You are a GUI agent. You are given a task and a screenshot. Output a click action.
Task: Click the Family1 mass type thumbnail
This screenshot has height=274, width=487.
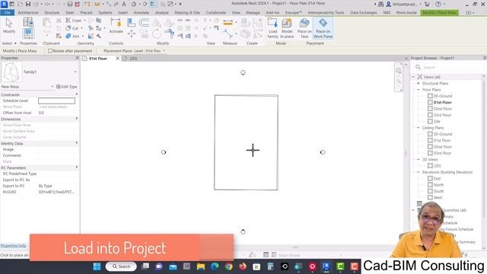[11, 72]
